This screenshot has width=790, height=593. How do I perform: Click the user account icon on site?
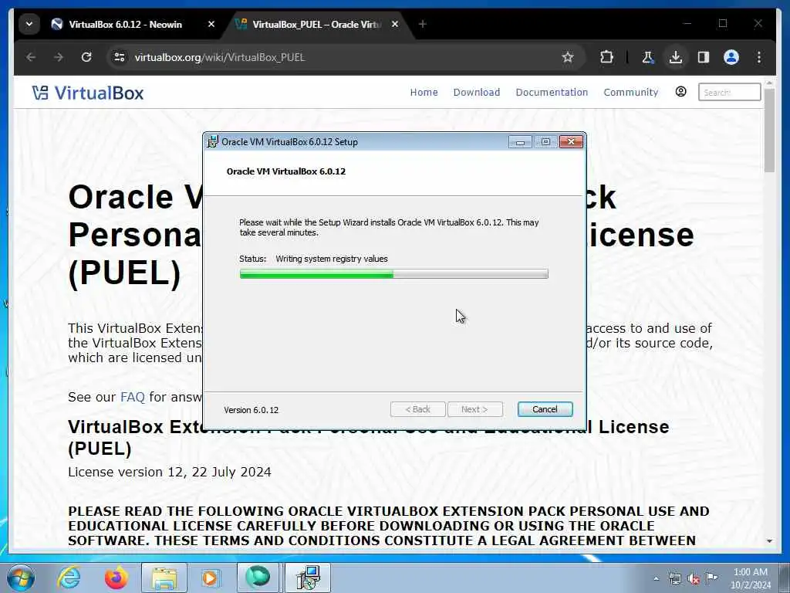click(x=680, y=92)
